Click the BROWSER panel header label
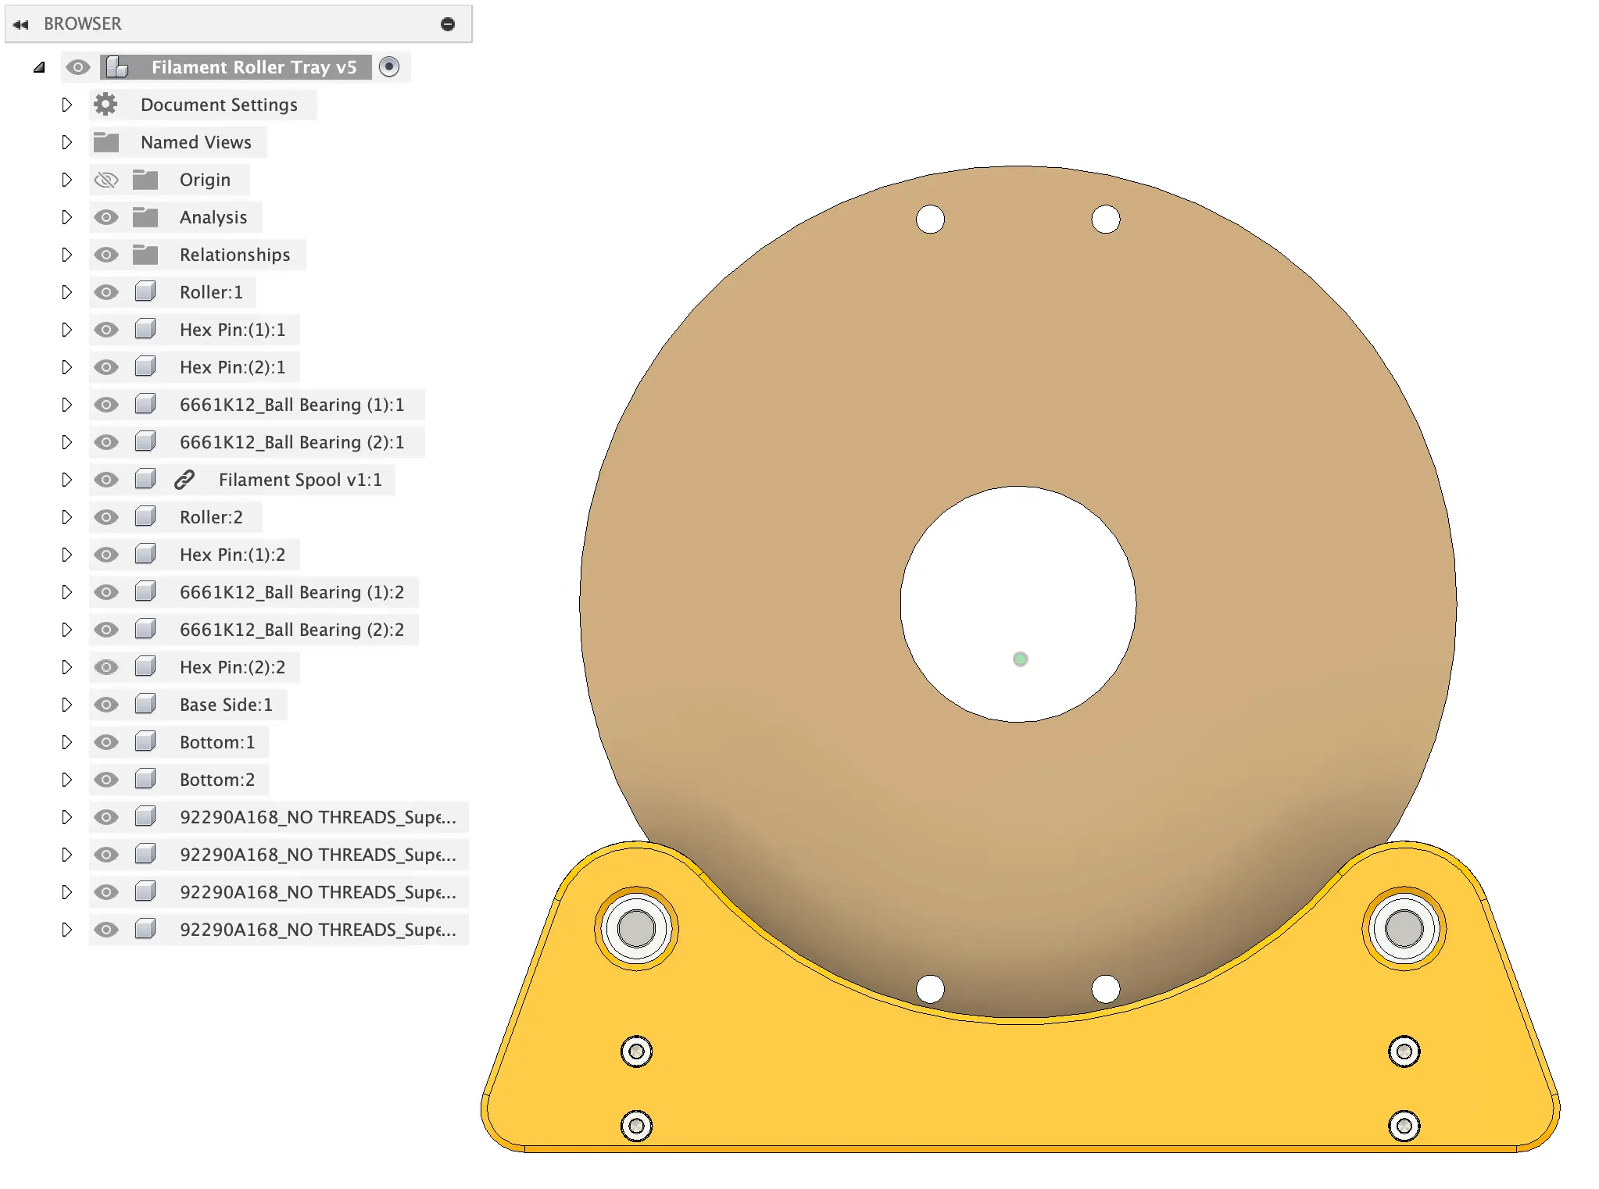The width and height of the screenshot is (1599, 1189). tap(83, 24)
